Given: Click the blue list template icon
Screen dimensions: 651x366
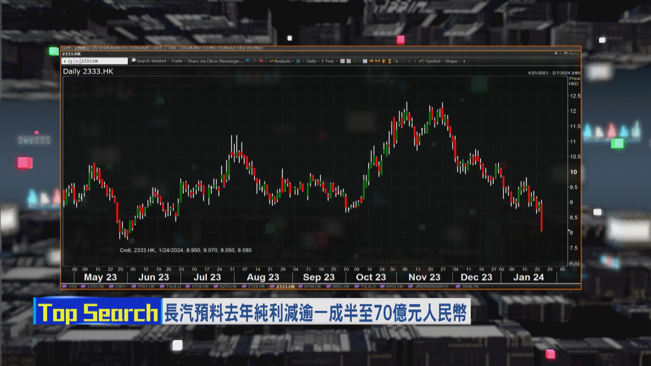Looking at the screenshot, I should 298,61.
